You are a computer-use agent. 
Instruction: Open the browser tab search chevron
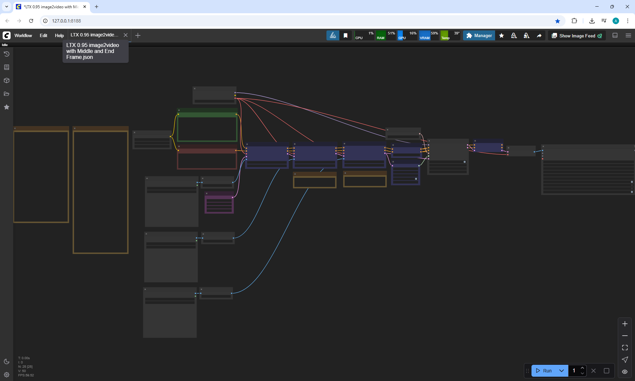click(x=6, y=7)
